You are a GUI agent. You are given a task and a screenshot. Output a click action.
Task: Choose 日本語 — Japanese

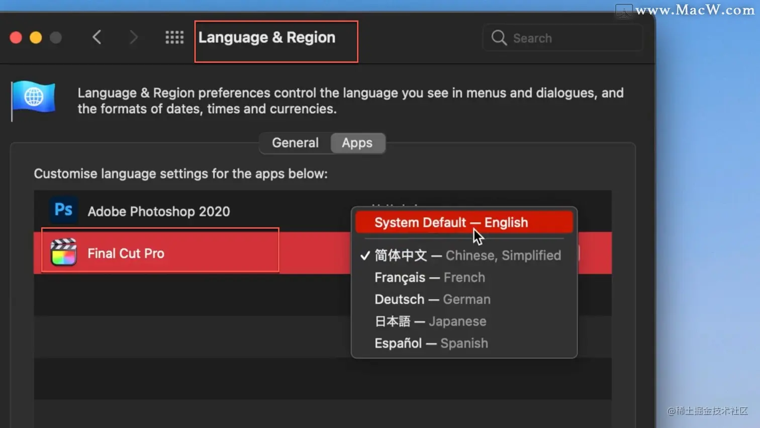click(x=464, y=321)
